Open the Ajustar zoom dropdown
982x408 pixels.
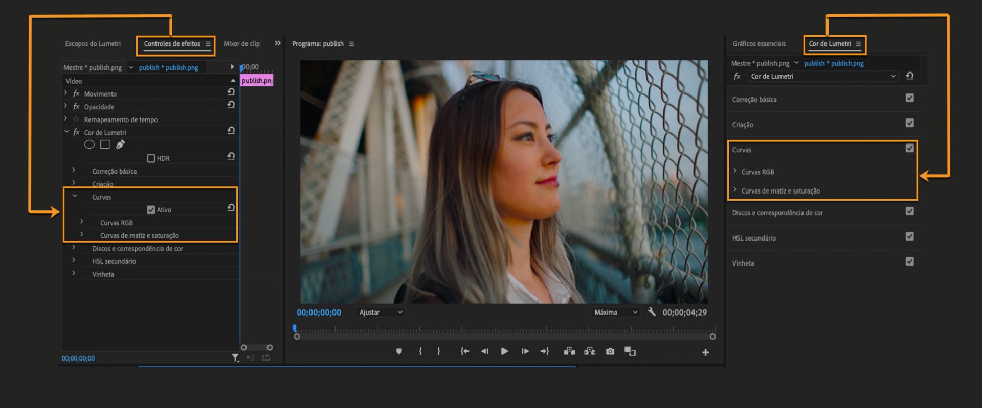coord(381,312)
